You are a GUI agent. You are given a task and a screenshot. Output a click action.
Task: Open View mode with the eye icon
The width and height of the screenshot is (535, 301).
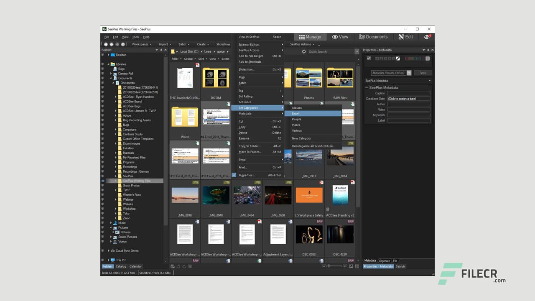(340, 37)
